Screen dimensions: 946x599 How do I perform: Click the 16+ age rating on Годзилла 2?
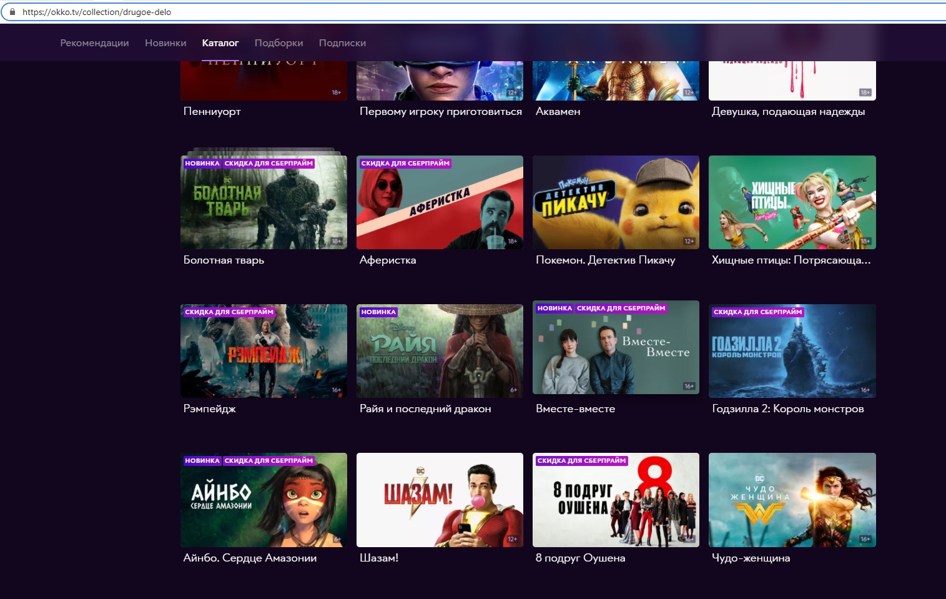pos(865,390)
